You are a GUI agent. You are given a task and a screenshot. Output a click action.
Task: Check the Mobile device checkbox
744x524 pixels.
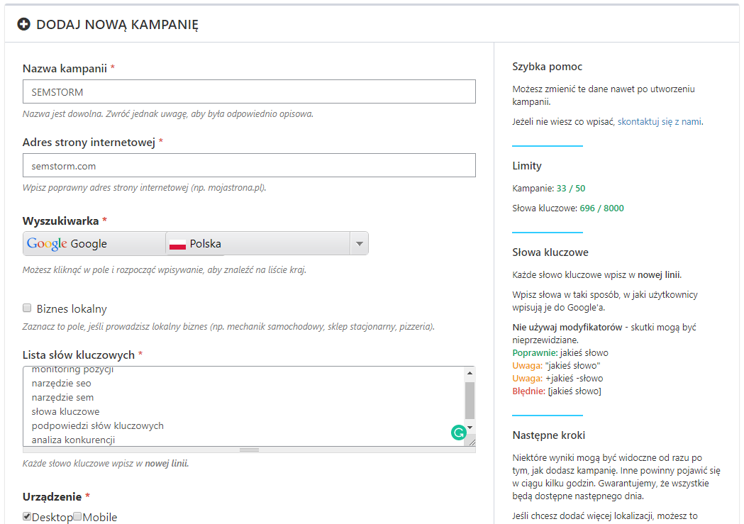[78, 517]
